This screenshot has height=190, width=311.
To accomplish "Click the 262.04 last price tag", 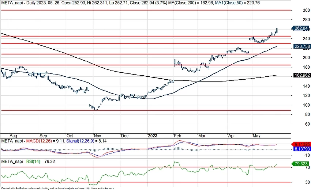I will click(x=301, y=28).
